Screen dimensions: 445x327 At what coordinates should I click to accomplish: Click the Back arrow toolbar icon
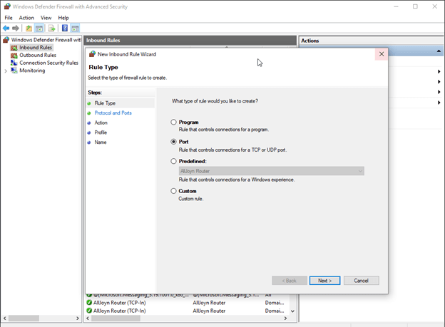click(6, 28)
